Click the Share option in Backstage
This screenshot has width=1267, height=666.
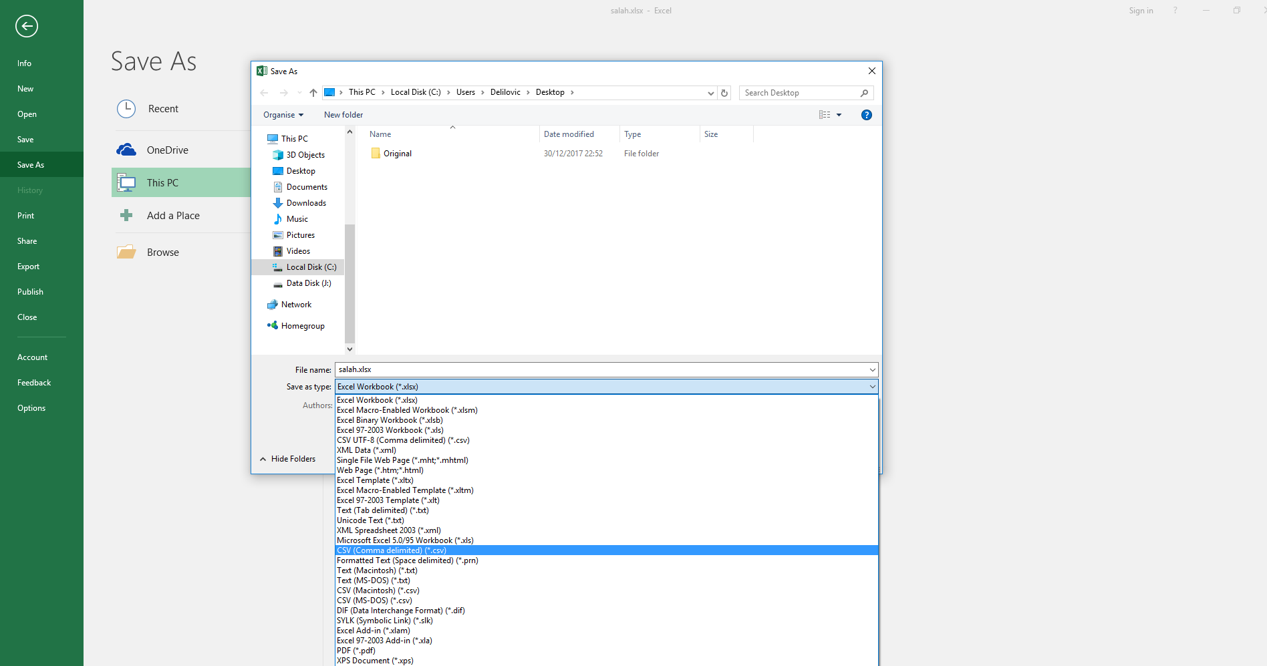pos(41,241)
